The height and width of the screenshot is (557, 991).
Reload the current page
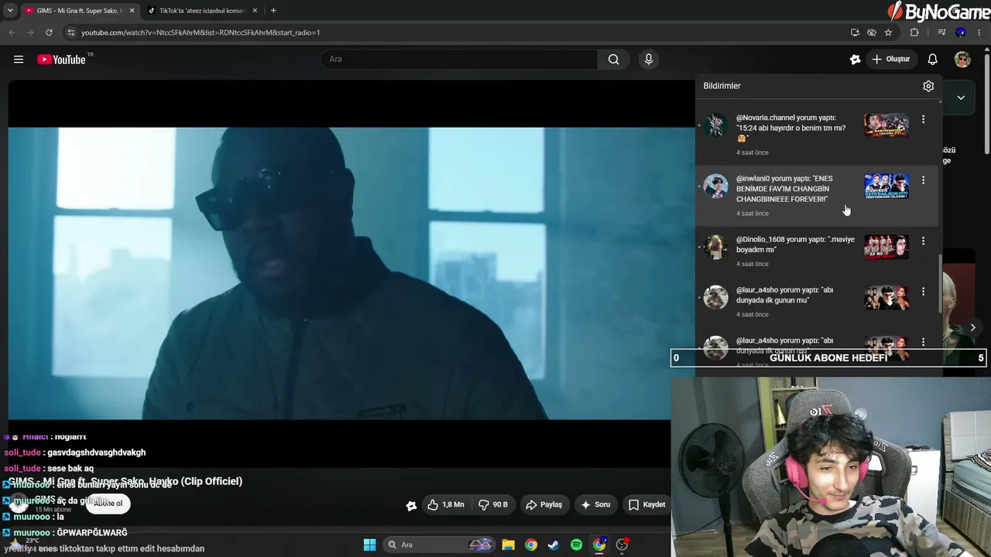[49, 32]
